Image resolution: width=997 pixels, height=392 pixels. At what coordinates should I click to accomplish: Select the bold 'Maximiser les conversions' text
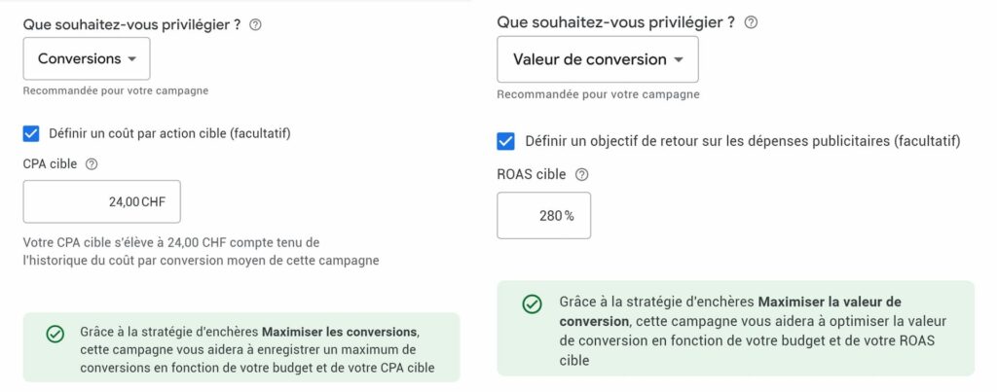tap(341, 332)
